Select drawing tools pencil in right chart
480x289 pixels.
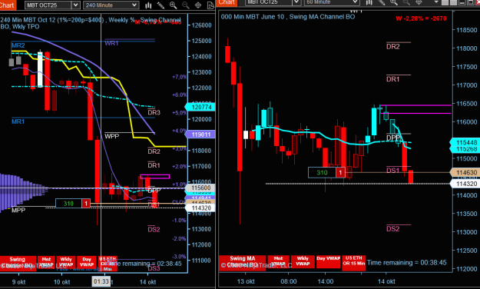(x=382, y=2)
